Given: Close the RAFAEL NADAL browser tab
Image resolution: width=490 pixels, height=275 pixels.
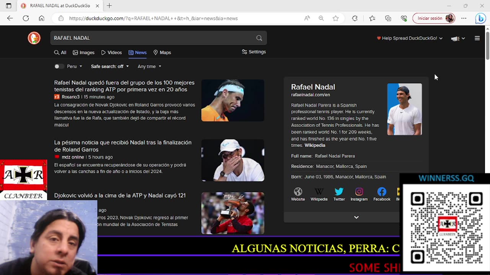Looking at the screenshot, I should tap(97, 6).
